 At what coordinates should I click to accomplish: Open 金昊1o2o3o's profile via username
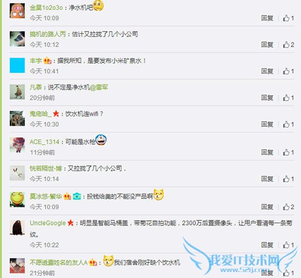click(x=46, y=8)
